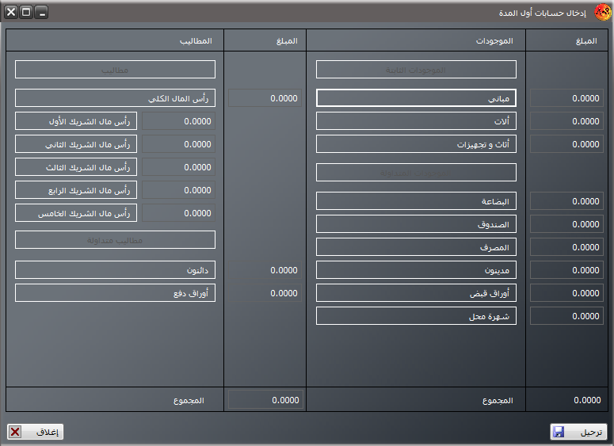Screen dimensions: 614x446
Task: Click the المصرف amount field
Action: click(566, 247)
